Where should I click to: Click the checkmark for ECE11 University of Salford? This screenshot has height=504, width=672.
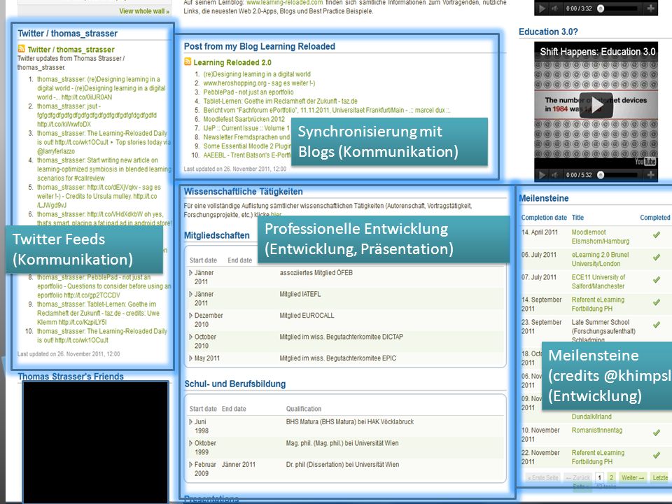pos(656,279)
